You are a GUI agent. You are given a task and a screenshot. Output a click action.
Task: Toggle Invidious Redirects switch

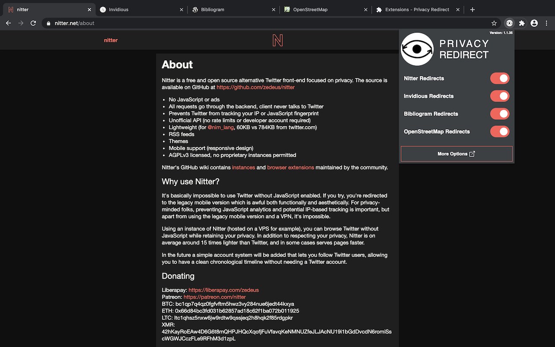tap(499, 96)
